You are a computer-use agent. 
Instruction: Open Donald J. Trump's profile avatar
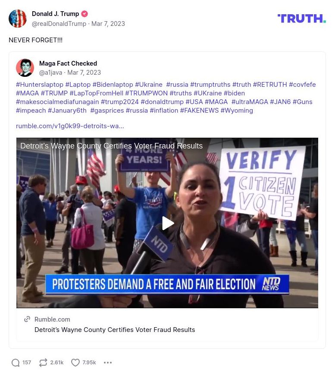[18, 19]
